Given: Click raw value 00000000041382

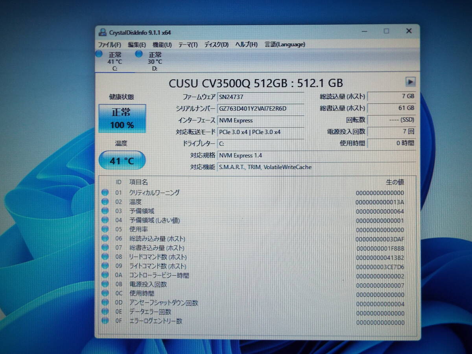Looking at the screenshot, I should tap(380, 258).
